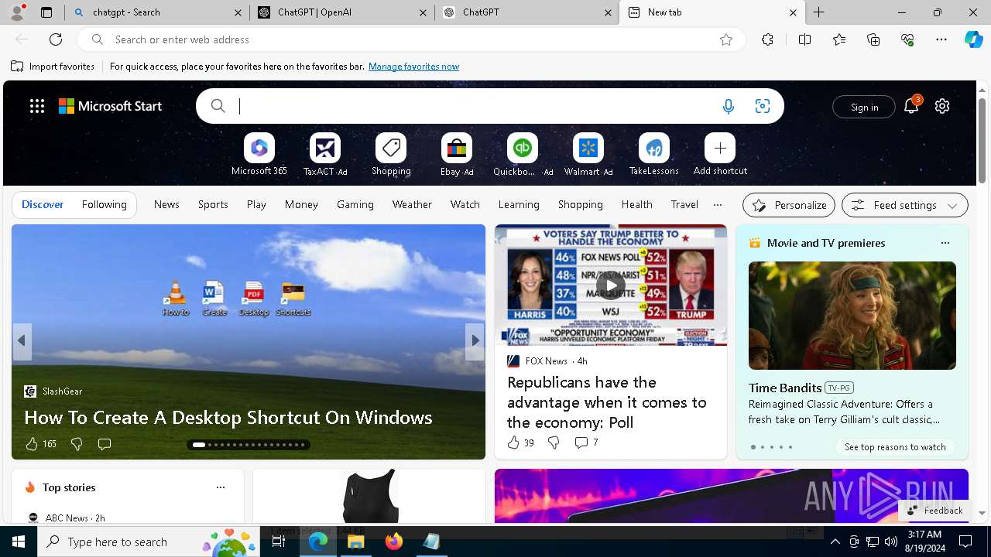Open the News category
The width and height of the screenshot is (991, 557).
(x=166, y=204)
